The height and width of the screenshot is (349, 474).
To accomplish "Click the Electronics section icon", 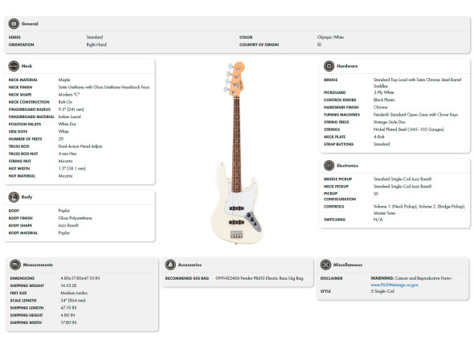I will click(329, 166).
